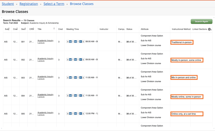Click the Attribute column header
215x131 pixels.
tap(144, 29)
